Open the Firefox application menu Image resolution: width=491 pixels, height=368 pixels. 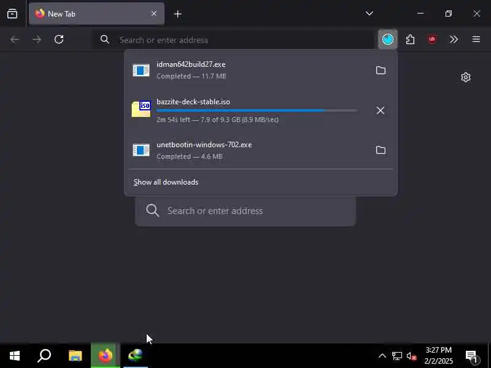[476, 39]
